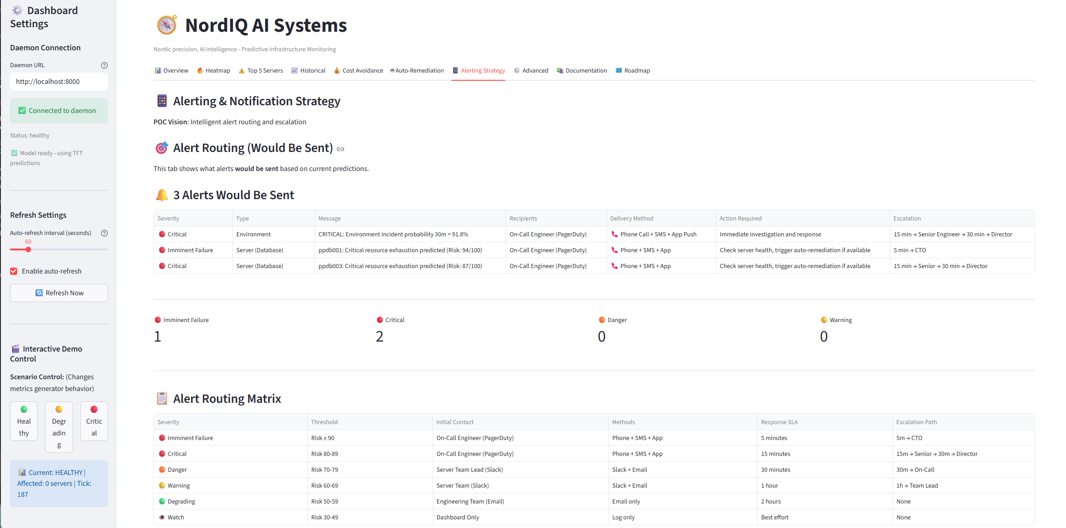Go to the Auto-Remediation tab

[417, 71]
